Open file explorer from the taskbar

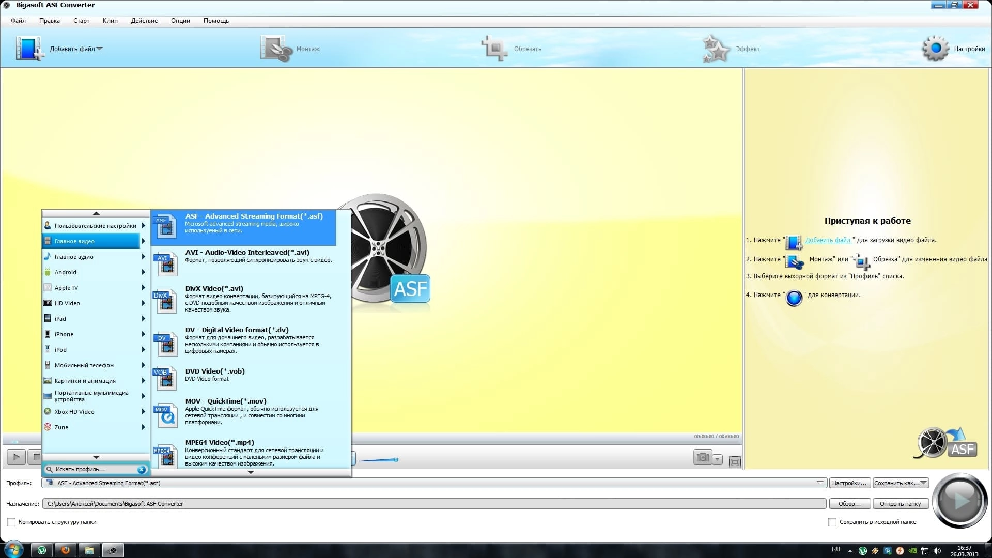coord(89,550)
